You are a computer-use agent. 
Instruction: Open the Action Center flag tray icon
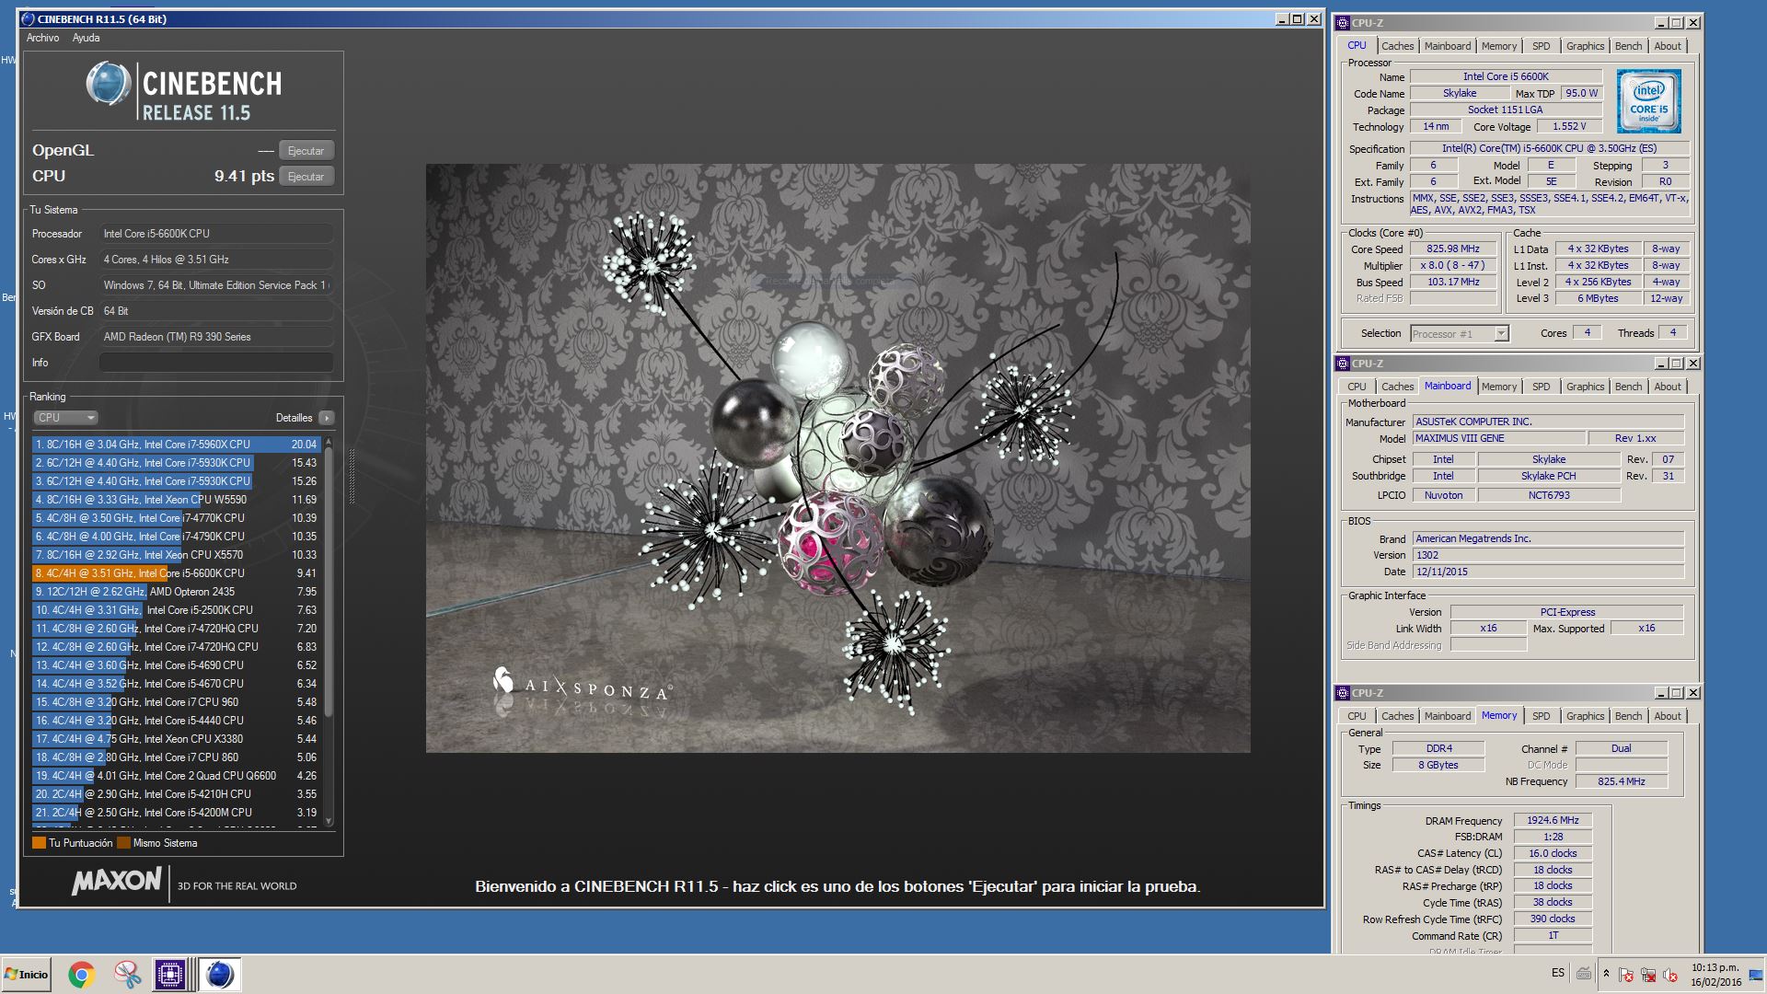click(1626, 975)
